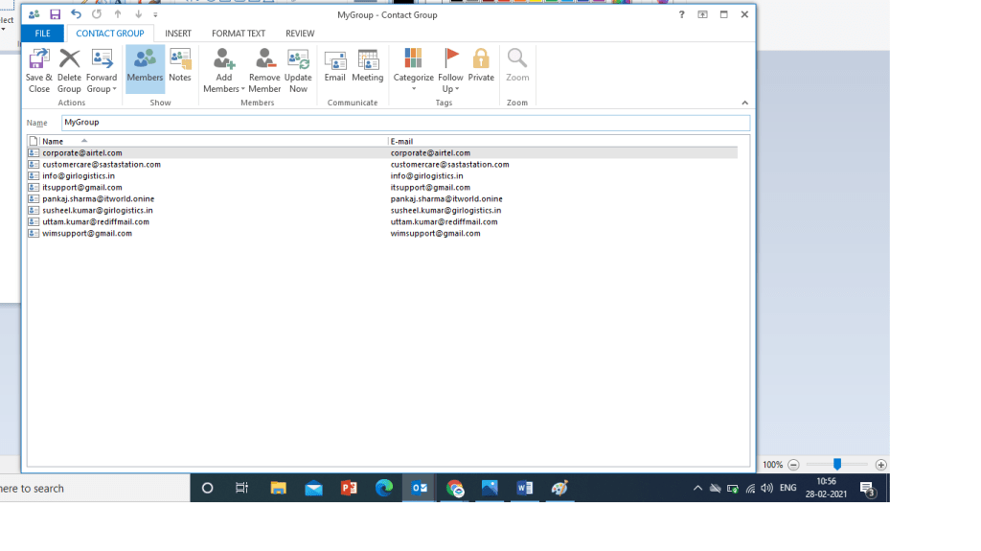The image size is (981, 551).
Task: Switch to the FORMAT TEXT tab
Action: coord(239,34)
